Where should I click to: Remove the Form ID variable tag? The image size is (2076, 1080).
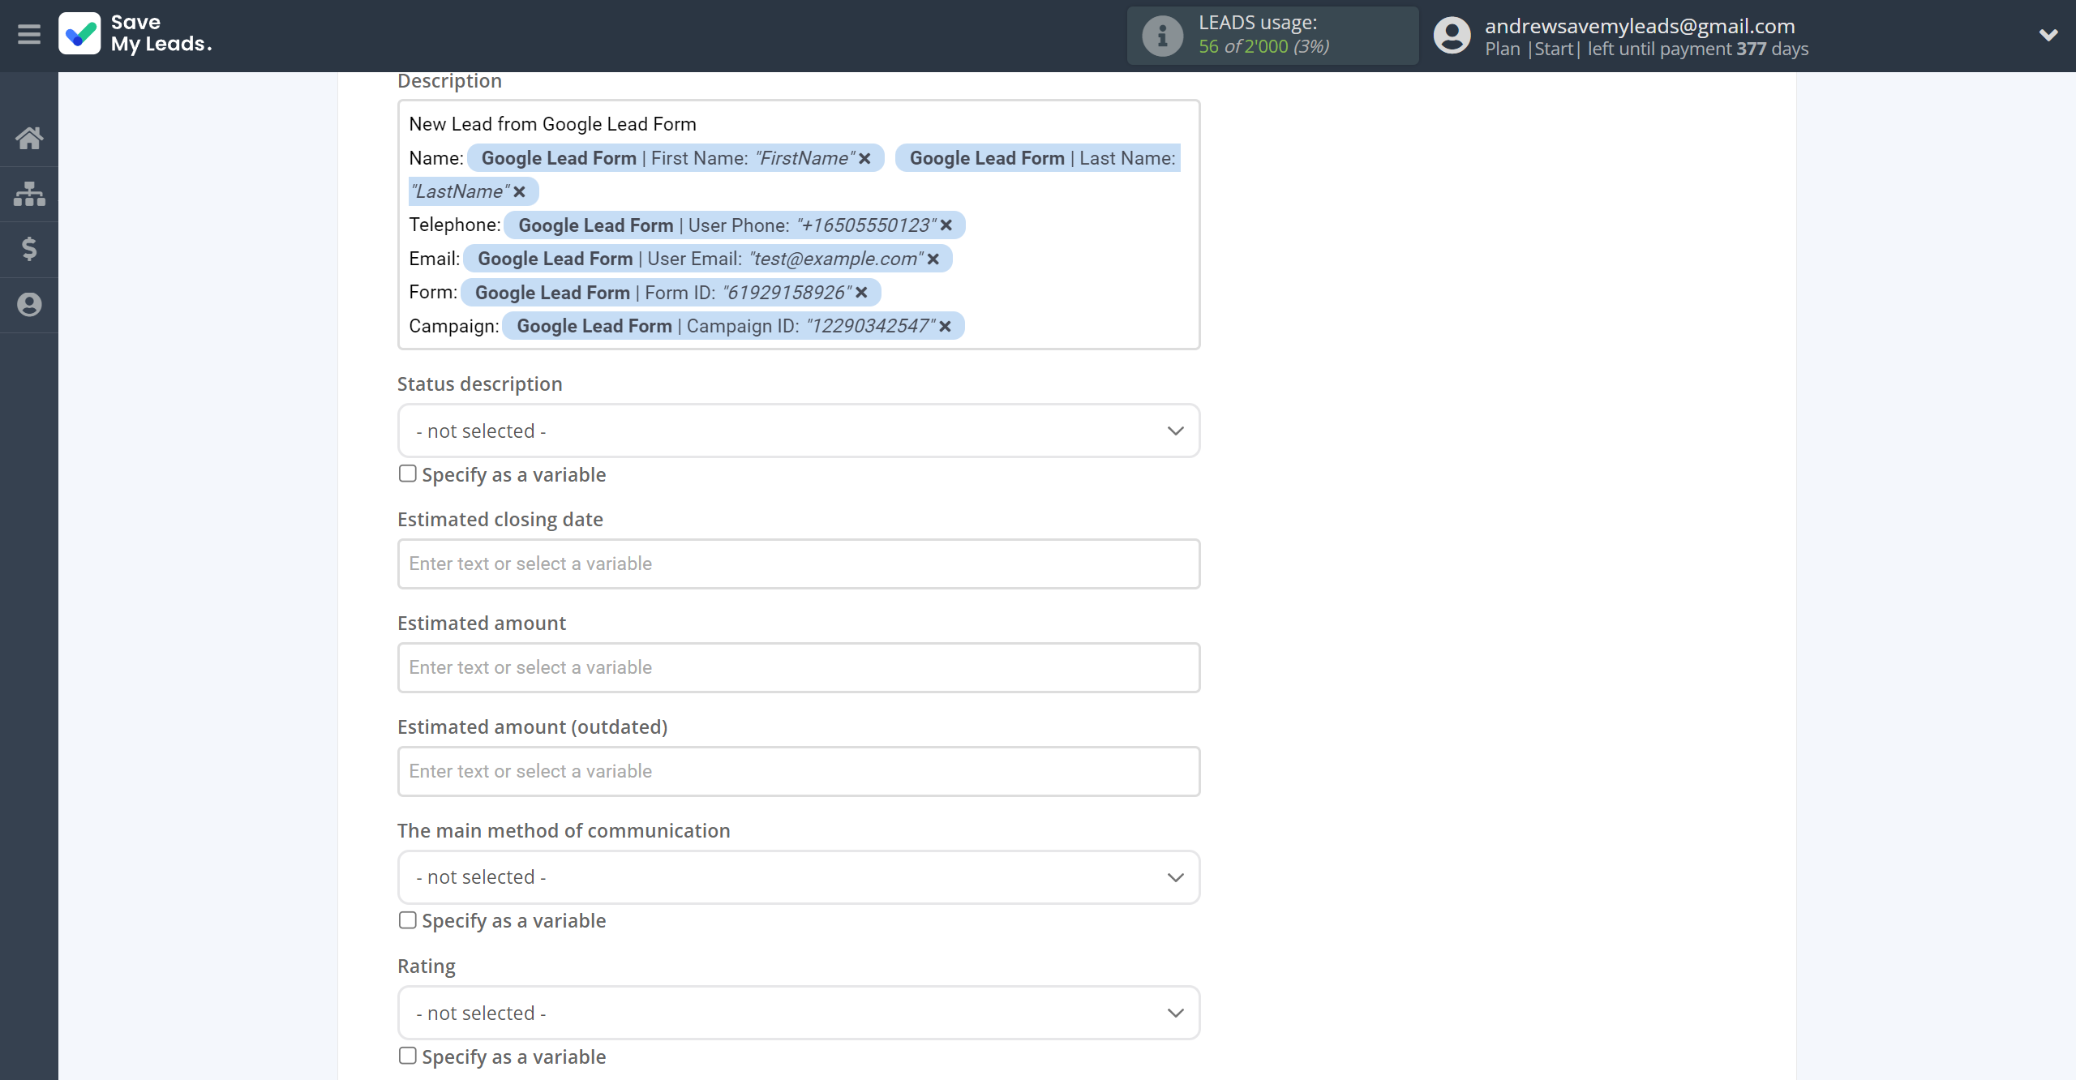point(861,292)
